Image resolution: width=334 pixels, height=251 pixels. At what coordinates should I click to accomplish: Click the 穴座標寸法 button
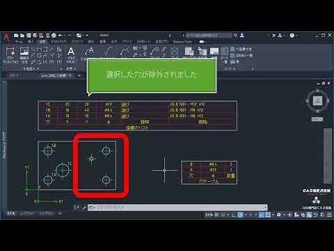241,49
